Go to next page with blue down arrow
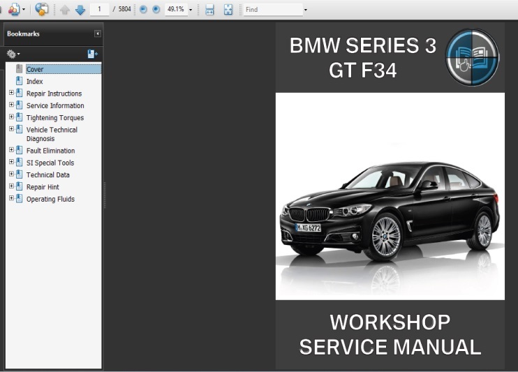518x372 pixels. (80, 10)
